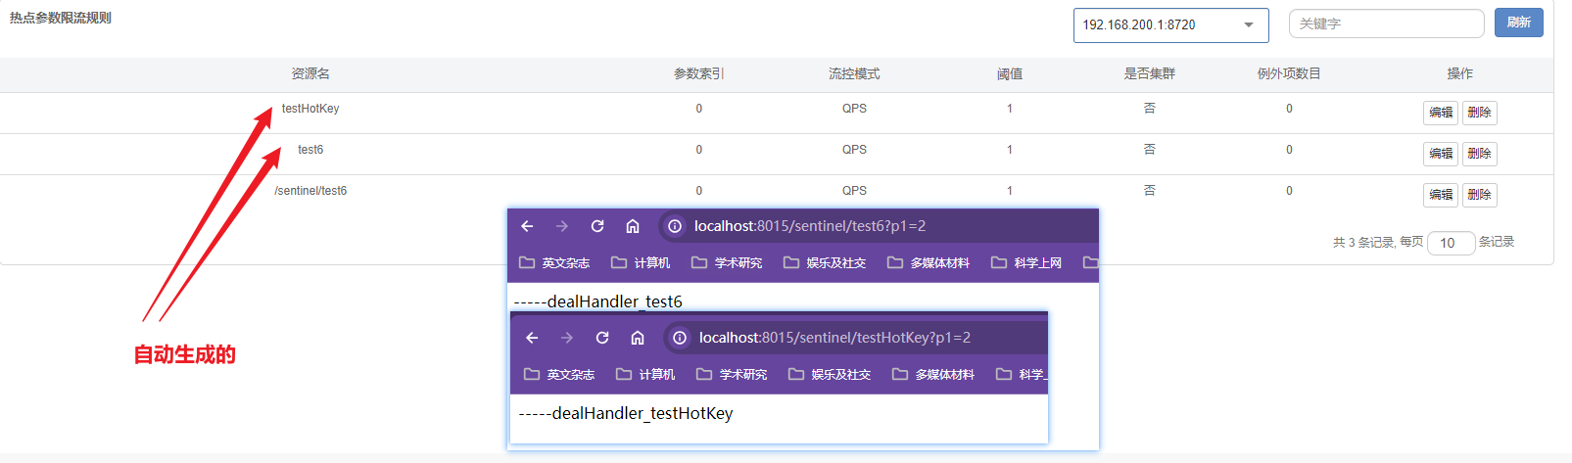Click the home icon in the testHotKey browser
This screenshot has height=463, width=1572.
click(x=638, y=338)
